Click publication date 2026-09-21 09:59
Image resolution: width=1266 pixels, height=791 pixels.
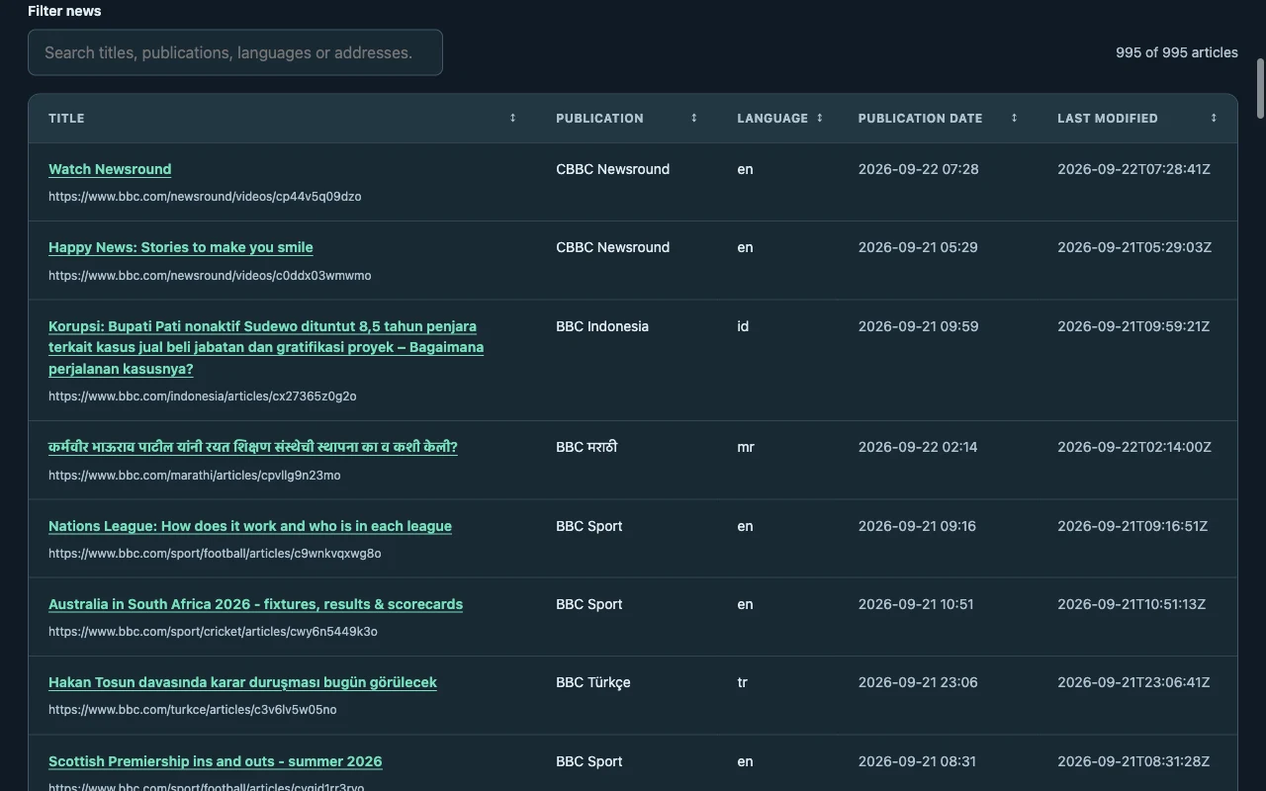click(919, 326)
